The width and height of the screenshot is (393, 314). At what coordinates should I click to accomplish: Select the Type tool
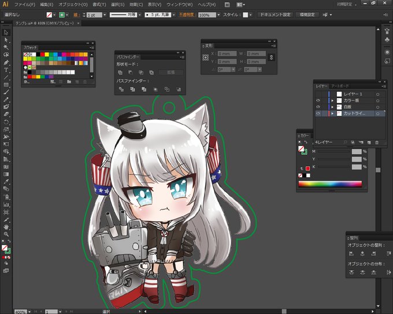click(6, 70)
